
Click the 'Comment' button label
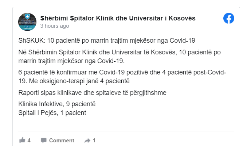[62, 140]
